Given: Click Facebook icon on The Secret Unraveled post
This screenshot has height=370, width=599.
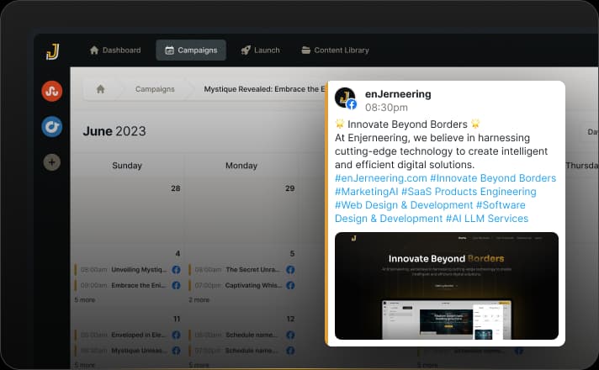Looking at the screenshot, I should (290, 270).
